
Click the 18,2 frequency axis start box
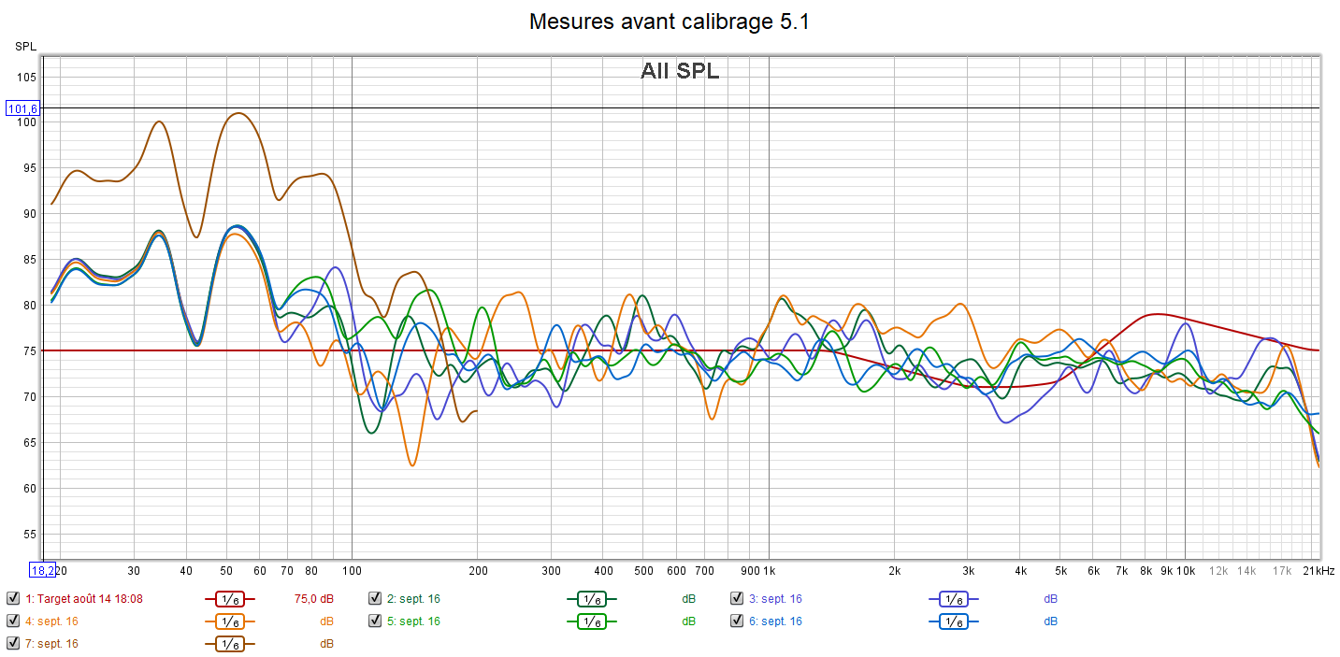[x=43, y=570]
